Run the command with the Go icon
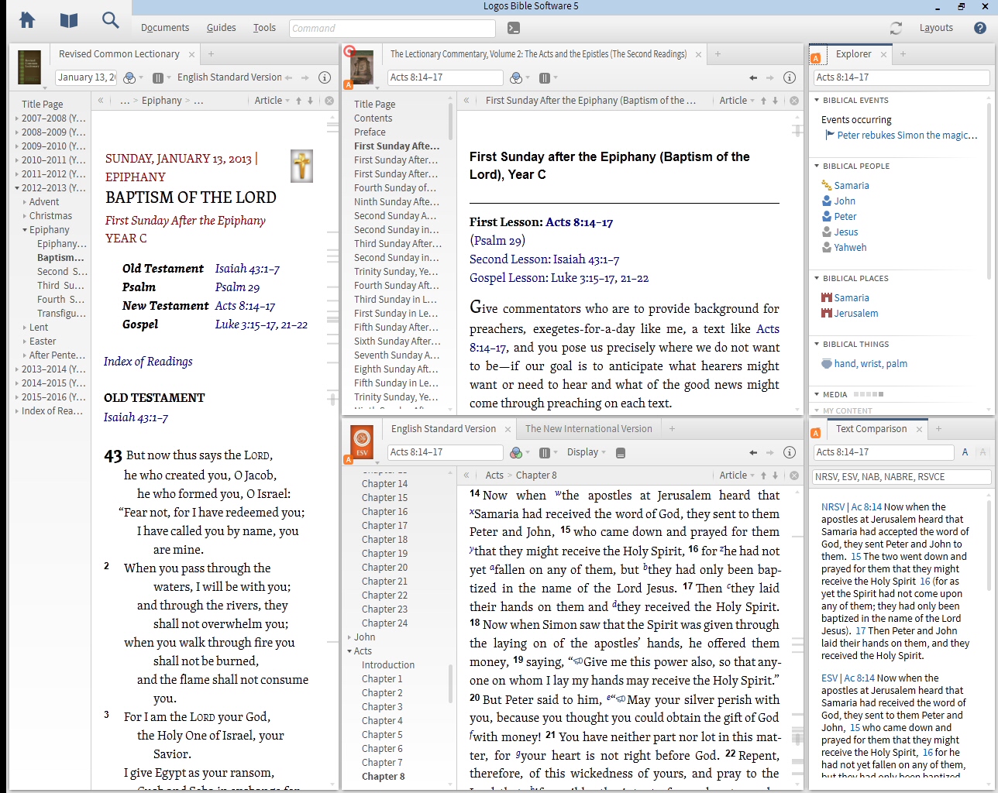The width and height of the screenshot is (998, 793). pos(513,28)
